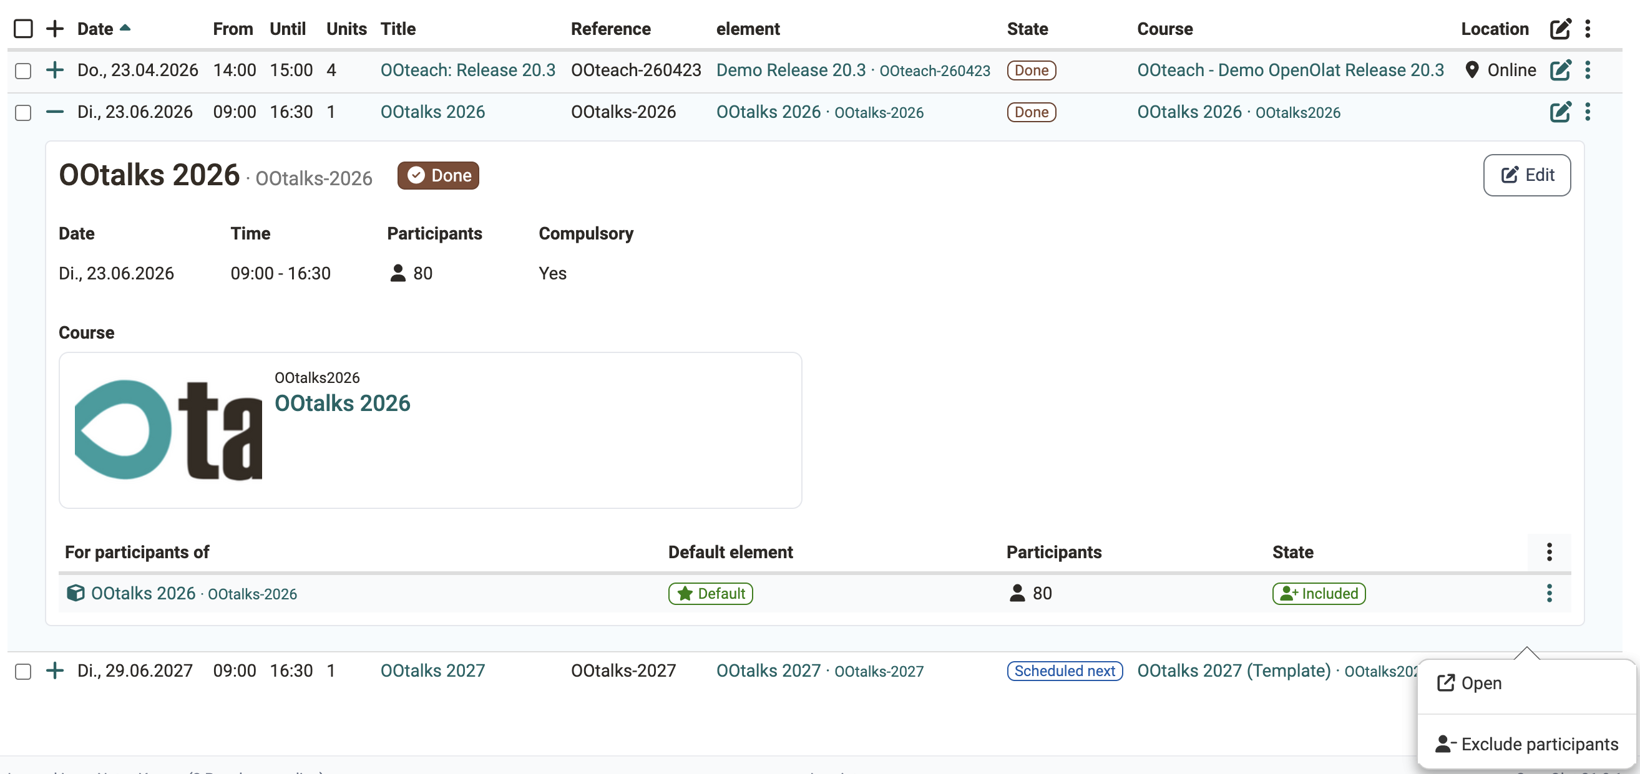Click the Default element badge
This screenshot has width=1640, height=774.
(711, 593)
